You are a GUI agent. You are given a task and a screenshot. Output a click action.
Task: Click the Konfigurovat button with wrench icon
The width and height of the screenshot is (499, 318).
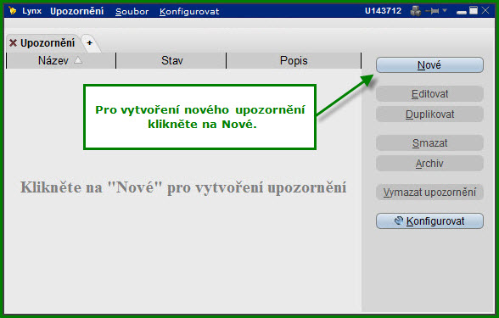429,221
